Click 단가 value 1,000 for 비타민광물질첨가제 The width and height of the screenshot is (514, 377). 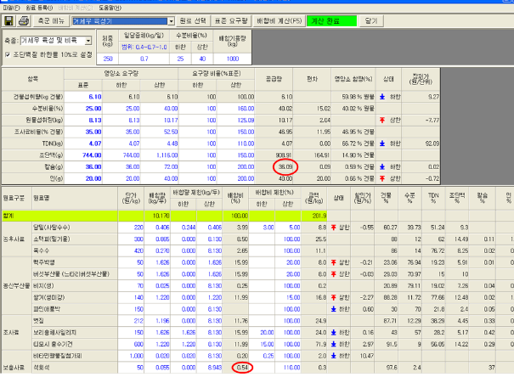point(131,356)
